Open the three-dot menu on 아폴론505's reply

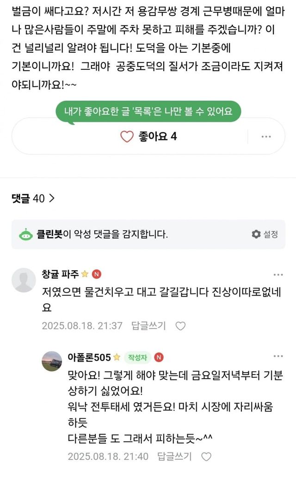[x=278, y=357]
